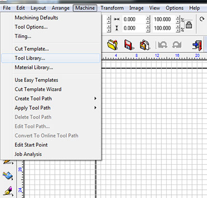
Task: Click the width percent field 100.000
Action: (x=164, y=19)
